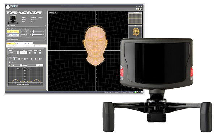Click the Left side head view thumbnail
This screenshot has height=136, width=217.
pos(135,32)
